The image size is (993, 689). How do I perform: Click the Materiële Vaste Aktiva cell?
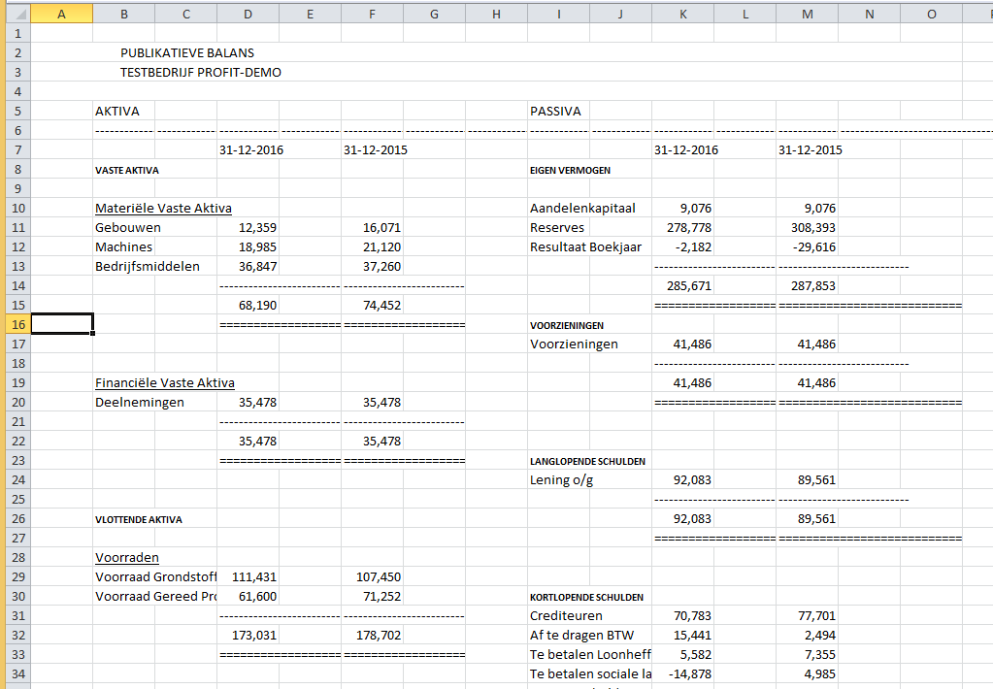163,209
